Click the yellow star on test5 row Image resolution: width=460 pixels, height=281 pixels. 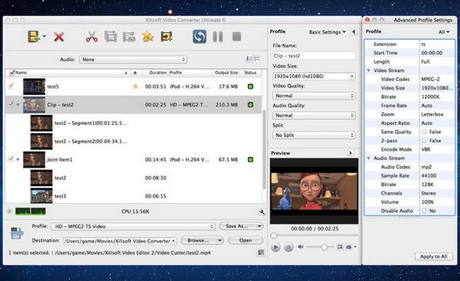135,87
